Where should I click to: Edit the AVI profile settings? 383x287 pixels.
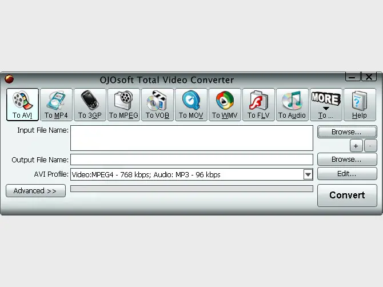click(347, 174)
